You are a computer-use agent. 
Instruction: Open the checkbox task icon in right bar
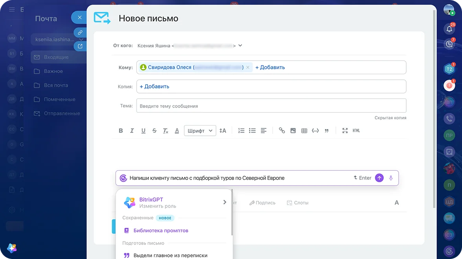pyautogui.click(x=449, y=152)
